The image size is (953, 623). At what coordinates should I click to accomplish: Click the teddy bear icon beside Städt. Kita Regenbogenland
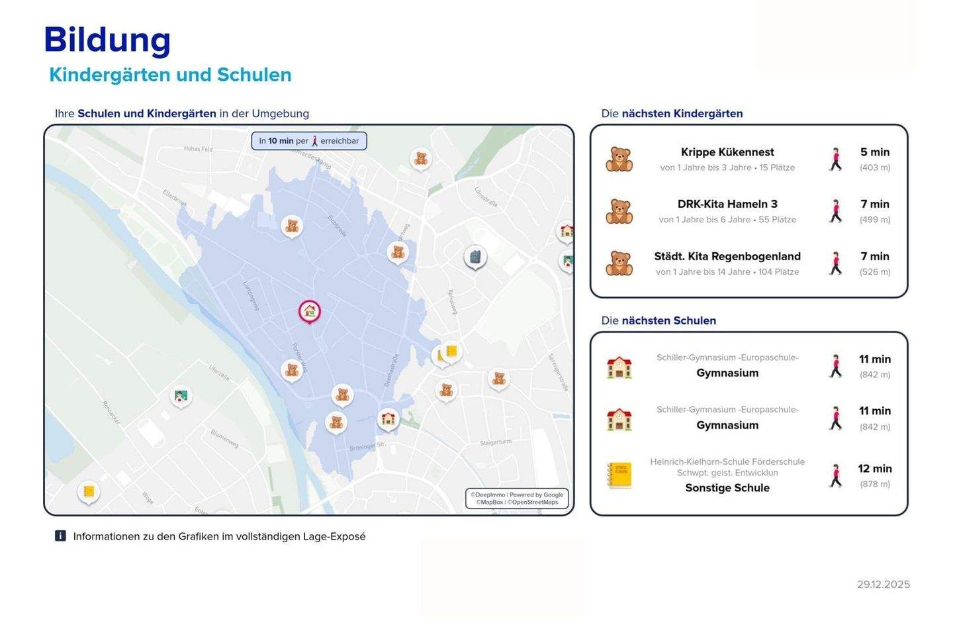[x=619, y=263]
